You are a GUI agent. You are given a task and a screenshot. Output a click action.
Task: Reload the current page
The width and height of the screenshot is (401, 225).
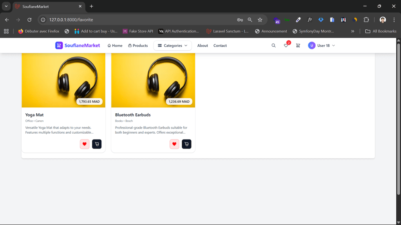click(x=29, y=20)
